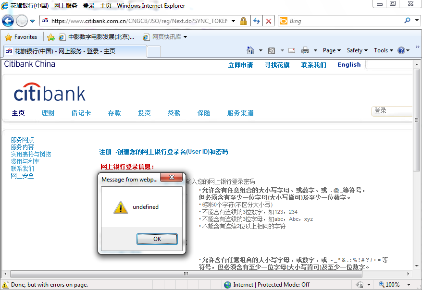Select the 贷款 navigation item
This screenshot has height=290, width=422.
[174, 113]
